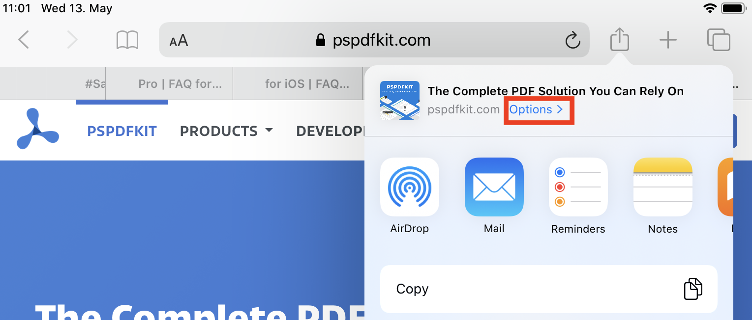The width and height of the screenshot is (752, 320).
Task: Reload the page with refresh icon
Action: (572, 40)
